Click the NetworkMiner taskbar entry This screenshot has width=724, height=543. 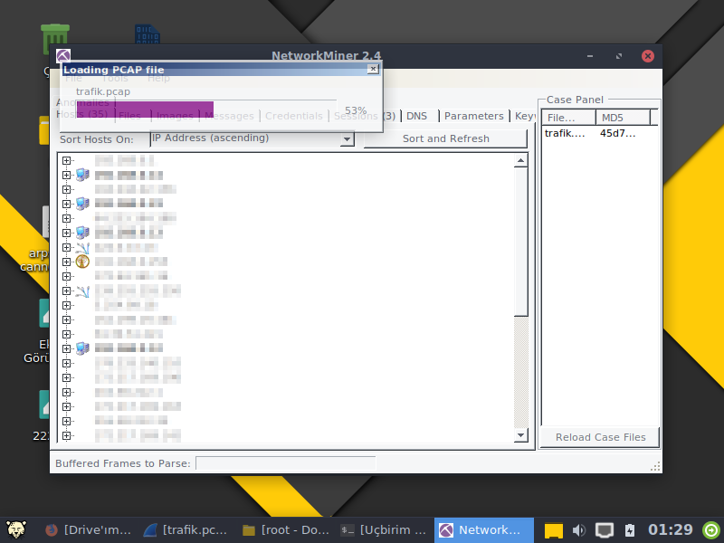click(483, 530)
